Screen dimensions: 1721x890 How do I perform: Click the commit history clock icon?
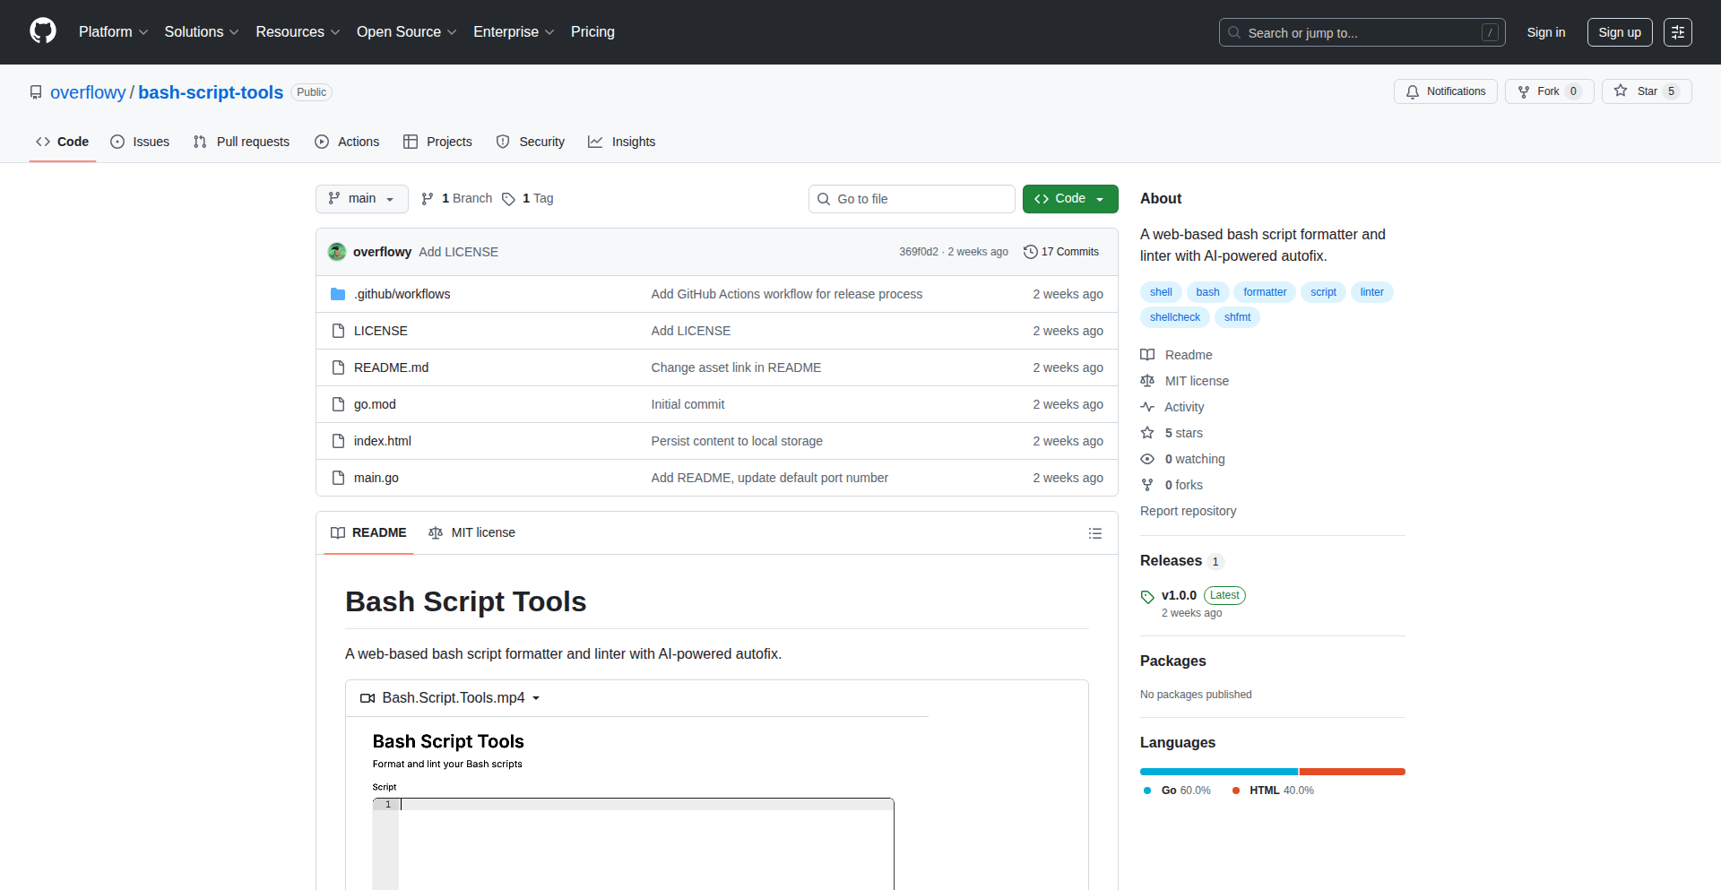pos(1030,252)
